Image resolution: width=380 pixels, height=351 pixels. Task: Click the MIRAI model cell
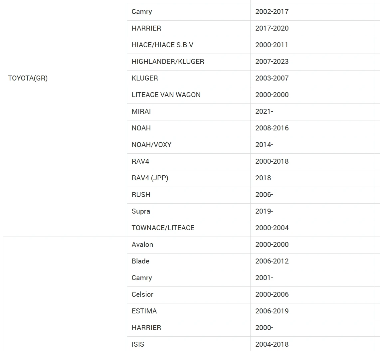tap(141, 111)
